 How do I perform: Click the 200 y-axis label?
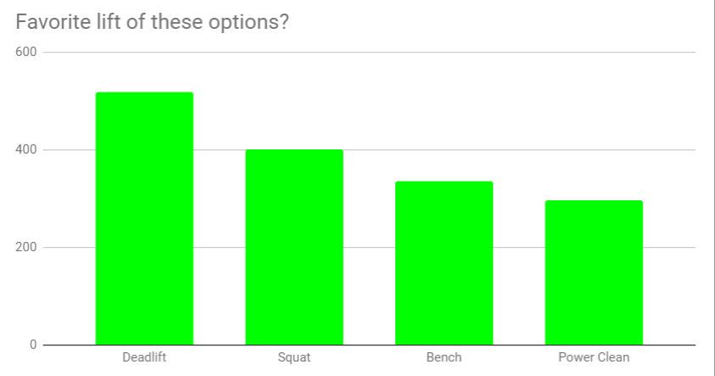26,248
